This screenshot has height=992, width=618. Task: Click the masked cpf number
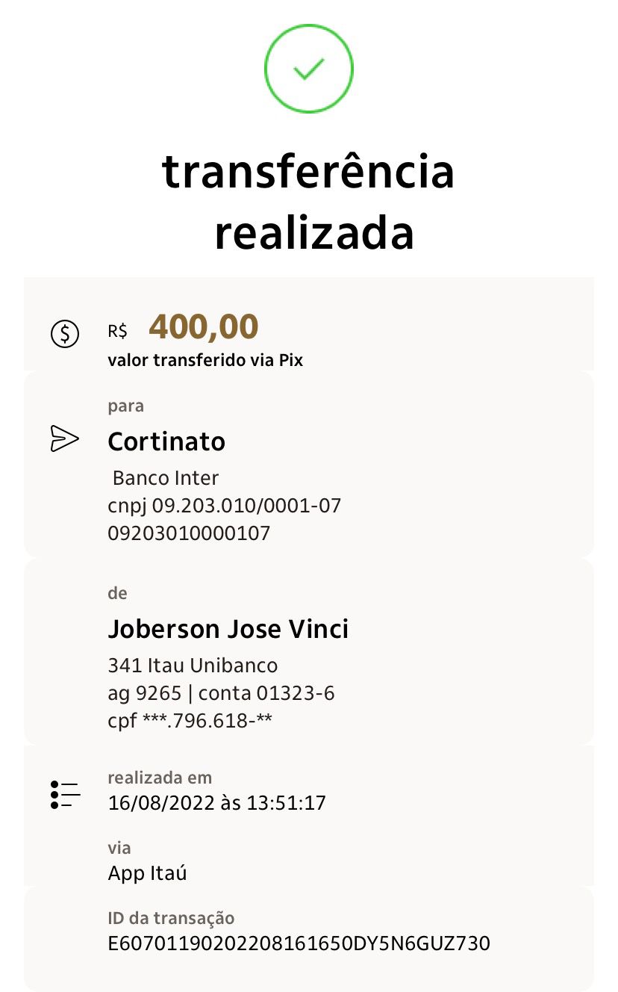199,722
